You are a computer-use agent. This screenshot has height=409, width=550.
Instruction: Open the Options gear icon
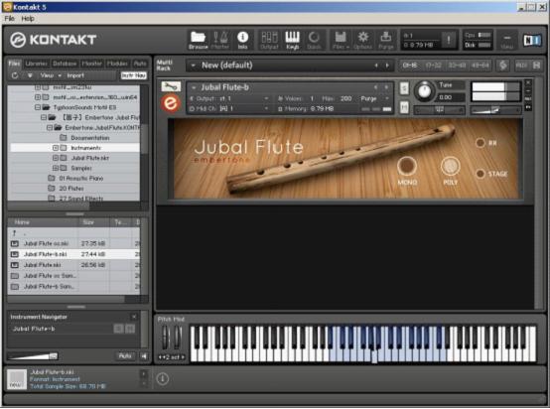click(363, 40)
